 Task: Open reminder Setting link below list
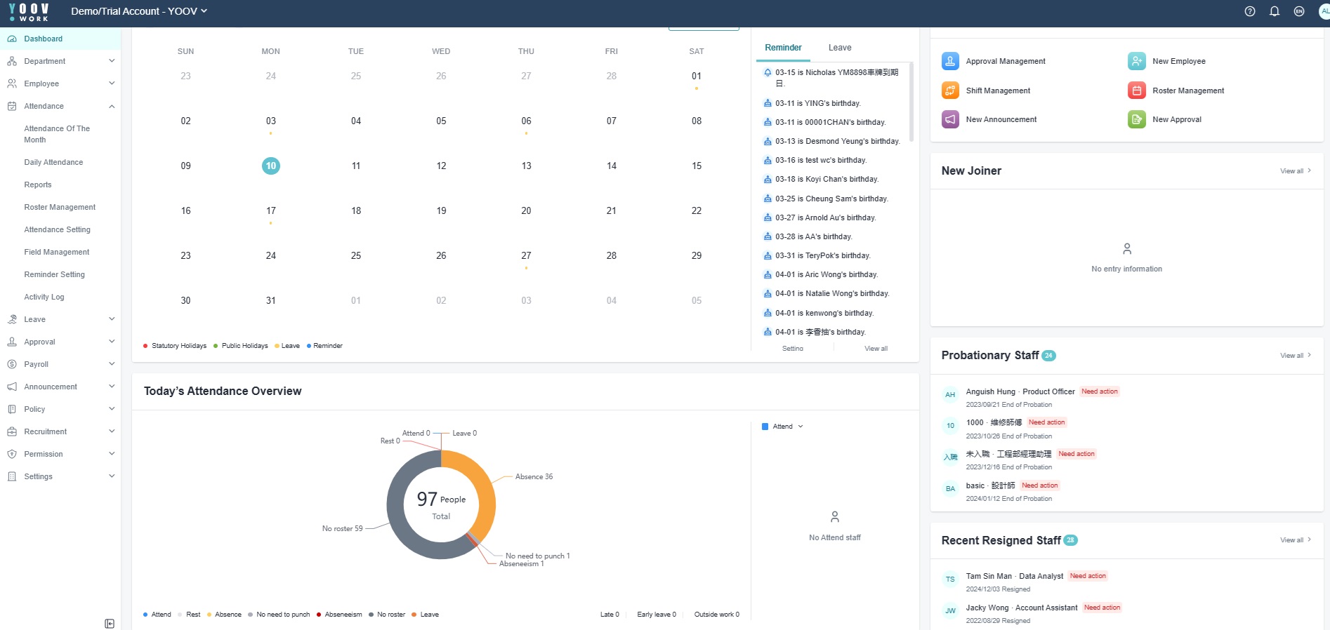coord(793,349)
